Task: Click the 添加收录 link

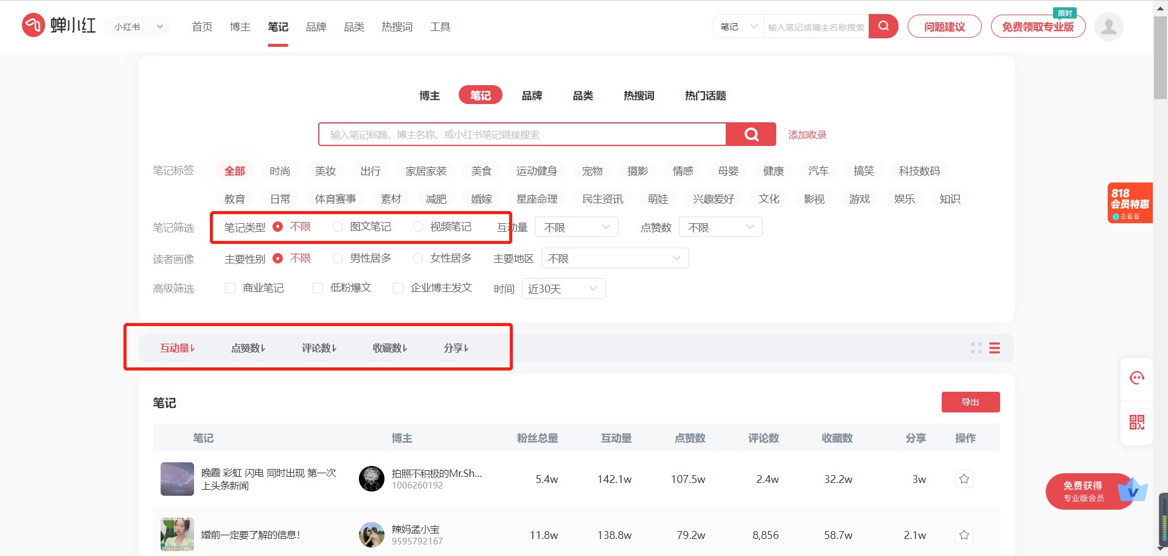Action: tap(807, 134)
